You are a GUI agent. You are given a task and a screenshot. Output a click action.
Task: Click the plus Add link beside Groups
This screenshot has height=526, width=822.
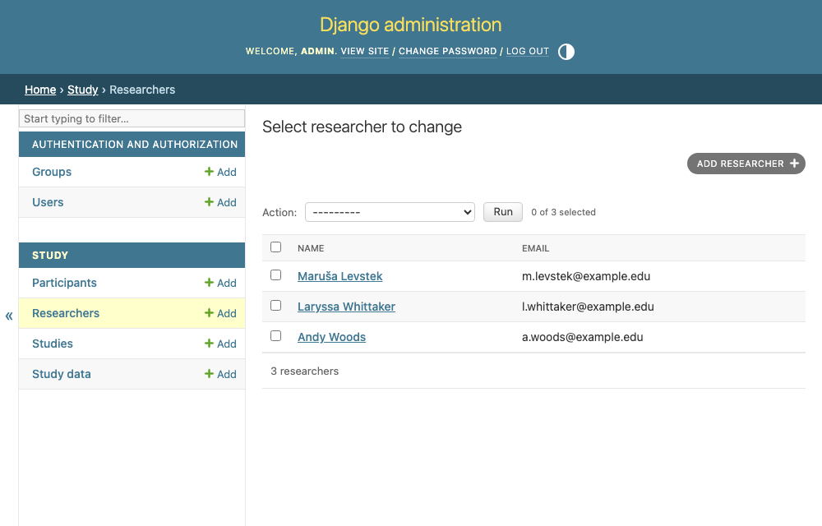click(x=220, y=172)
